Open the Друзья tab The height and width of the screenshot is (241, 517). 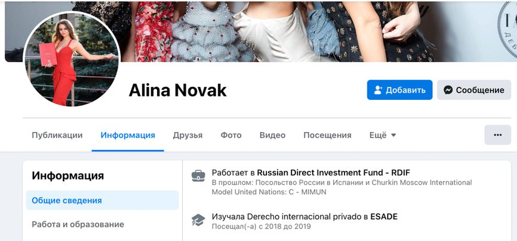point(187,135)
